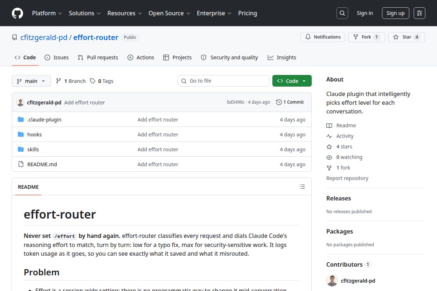Click cfitzgerald-pd author name in commit row

(x=44, y=103)
